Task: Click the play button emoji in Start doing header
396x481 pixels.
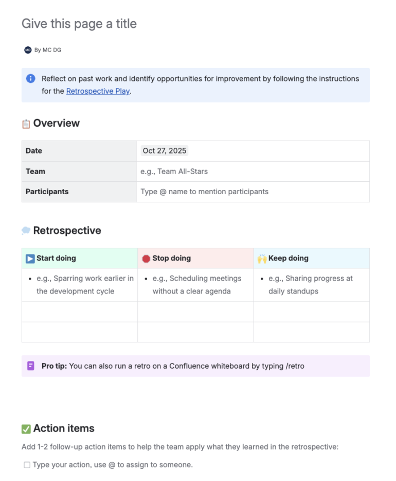Action: tap(30, 258)
